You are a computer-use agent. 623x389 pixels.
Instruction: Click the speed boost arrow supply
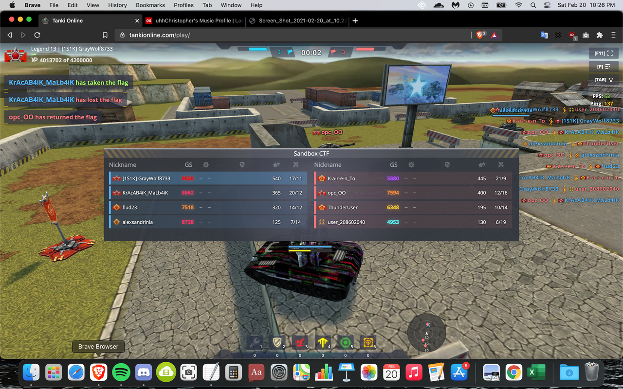pyautogui.click(x=323, y=342)
